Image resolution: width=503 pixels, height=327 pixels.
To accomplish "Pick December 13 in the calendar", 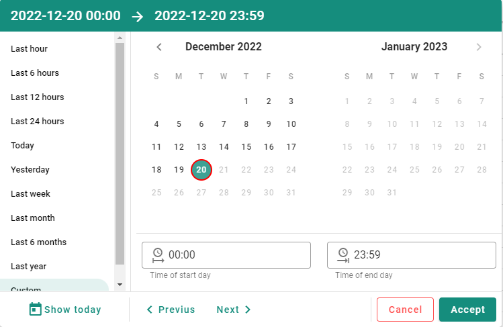I will tap(201, 147).
